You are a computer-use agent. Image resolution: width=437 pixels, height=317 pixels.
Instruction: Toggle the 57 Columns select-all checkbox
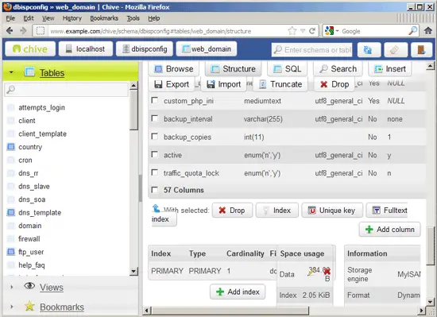tap(154, 190)
